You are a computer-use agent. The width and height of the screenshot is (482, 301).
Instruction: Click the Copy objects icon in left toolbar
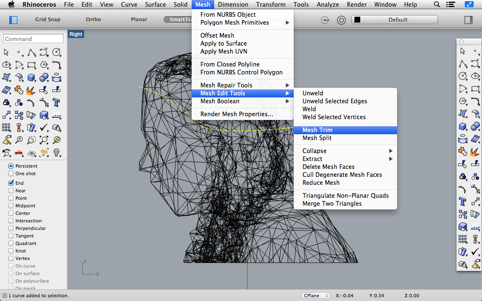point(19,115)
